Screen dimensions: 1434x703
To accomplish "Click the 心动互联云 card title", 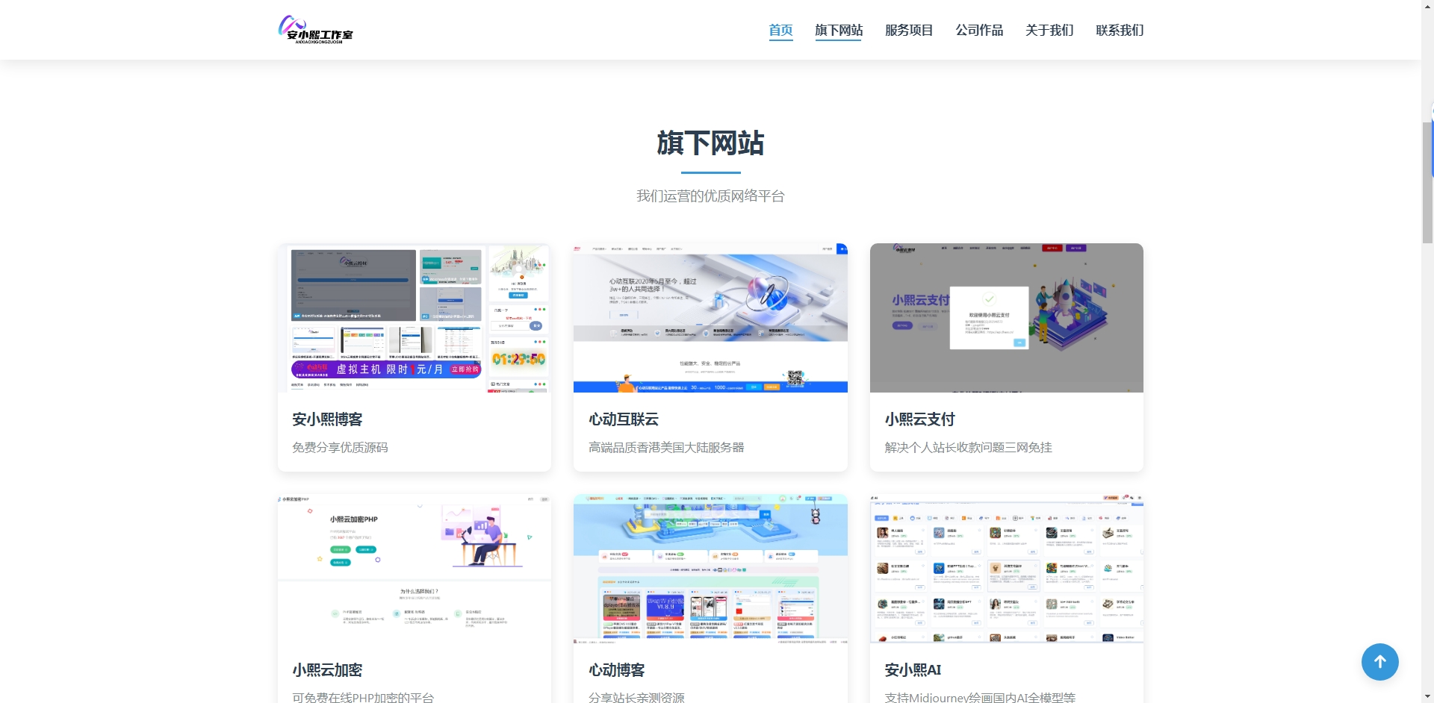I will pyautogui.click(x=624, y=419).
